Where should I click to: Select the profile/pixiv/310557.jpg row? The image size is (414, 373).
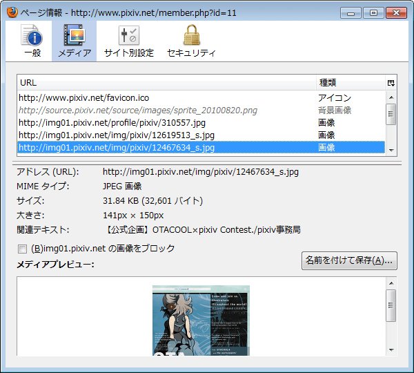[201, 123]
